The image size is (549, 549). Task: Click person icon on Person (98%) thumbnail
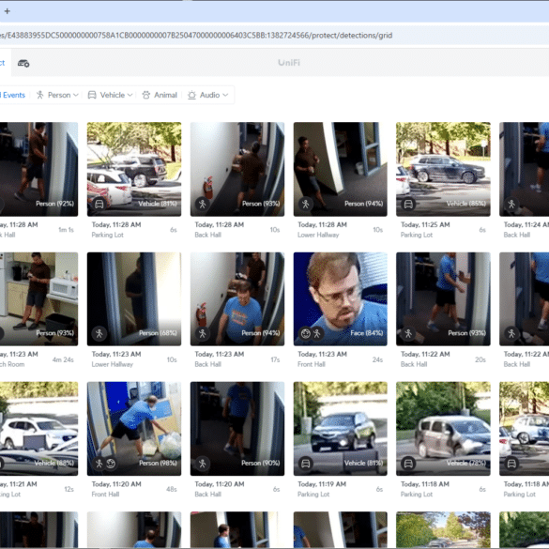pyautogui.click(x=99, y=464)
